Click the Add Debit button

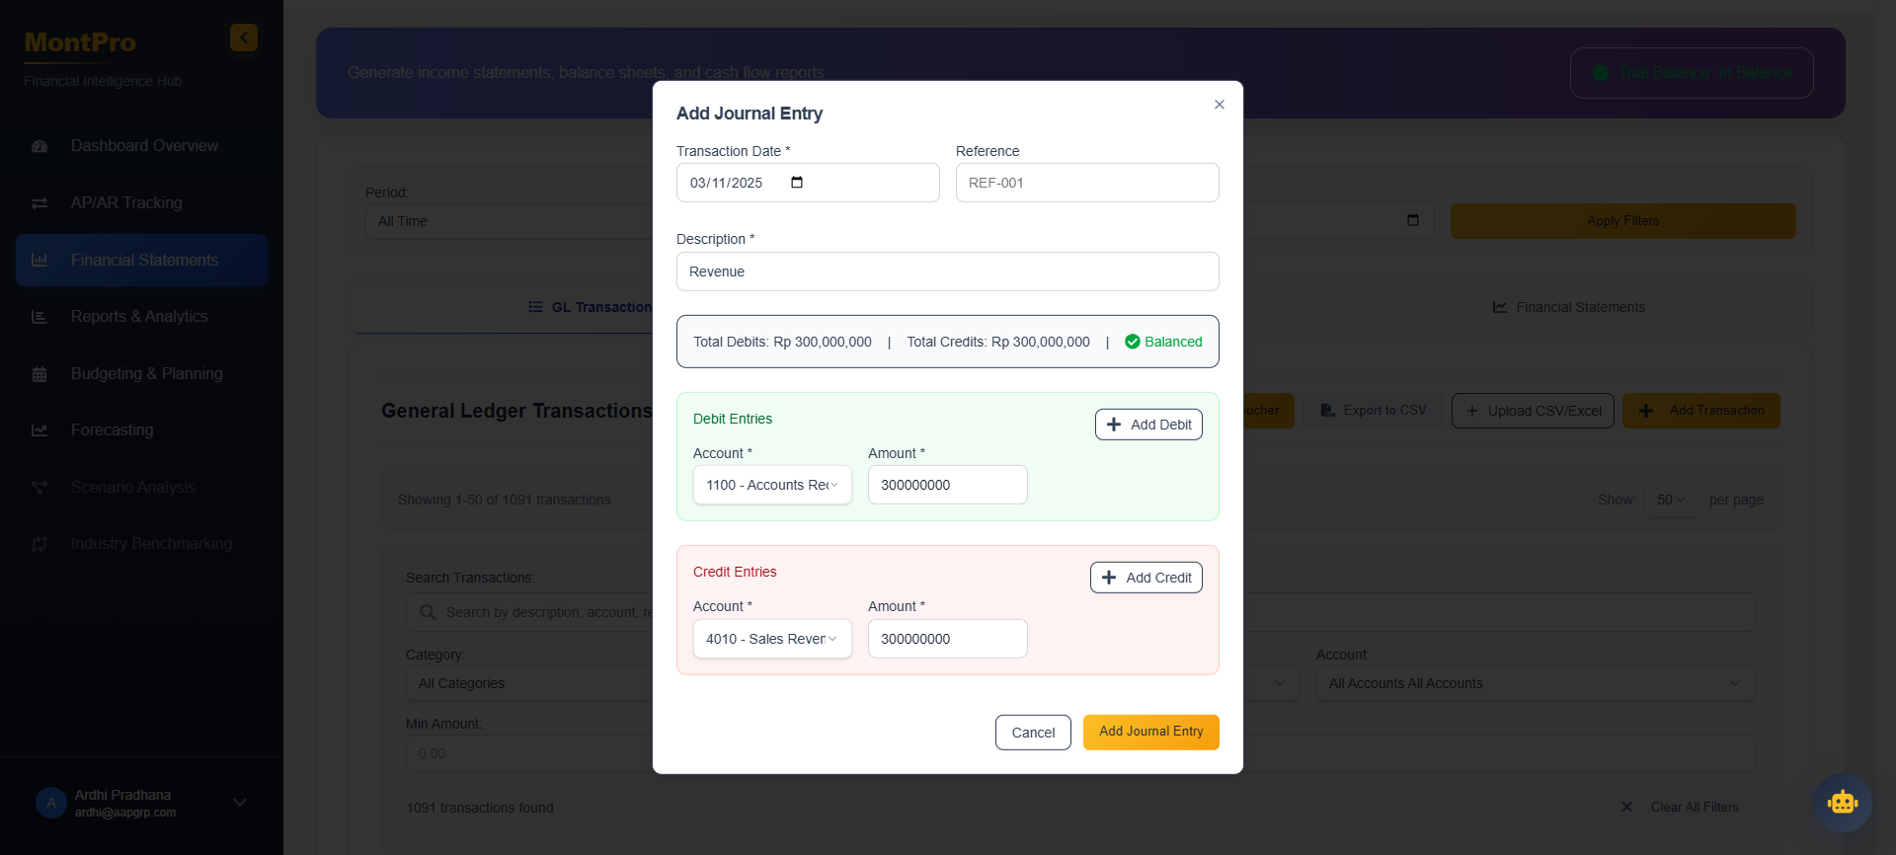pyautogui.click(x=1148, y=425)
